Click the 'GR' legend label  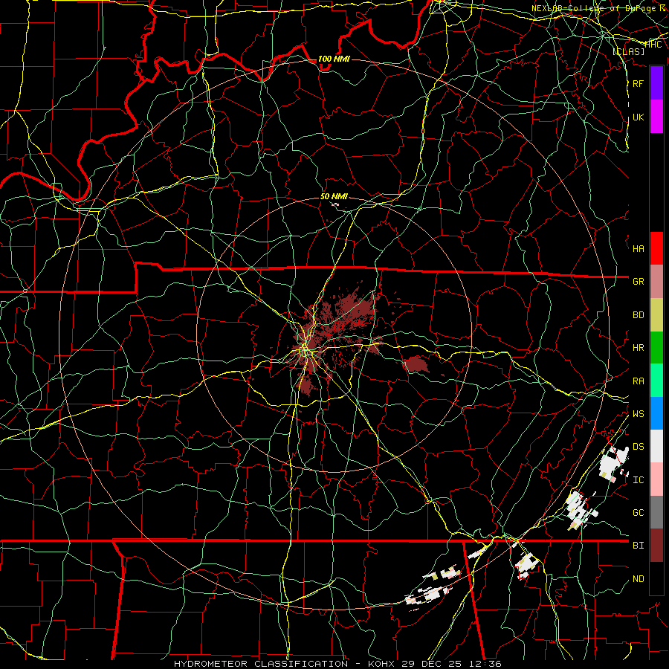tap(638, 282)
